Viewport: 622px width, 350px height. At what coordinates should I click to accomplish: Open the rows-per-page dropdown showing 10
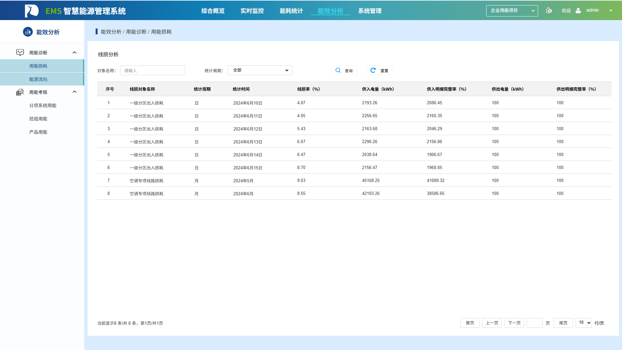584,323
